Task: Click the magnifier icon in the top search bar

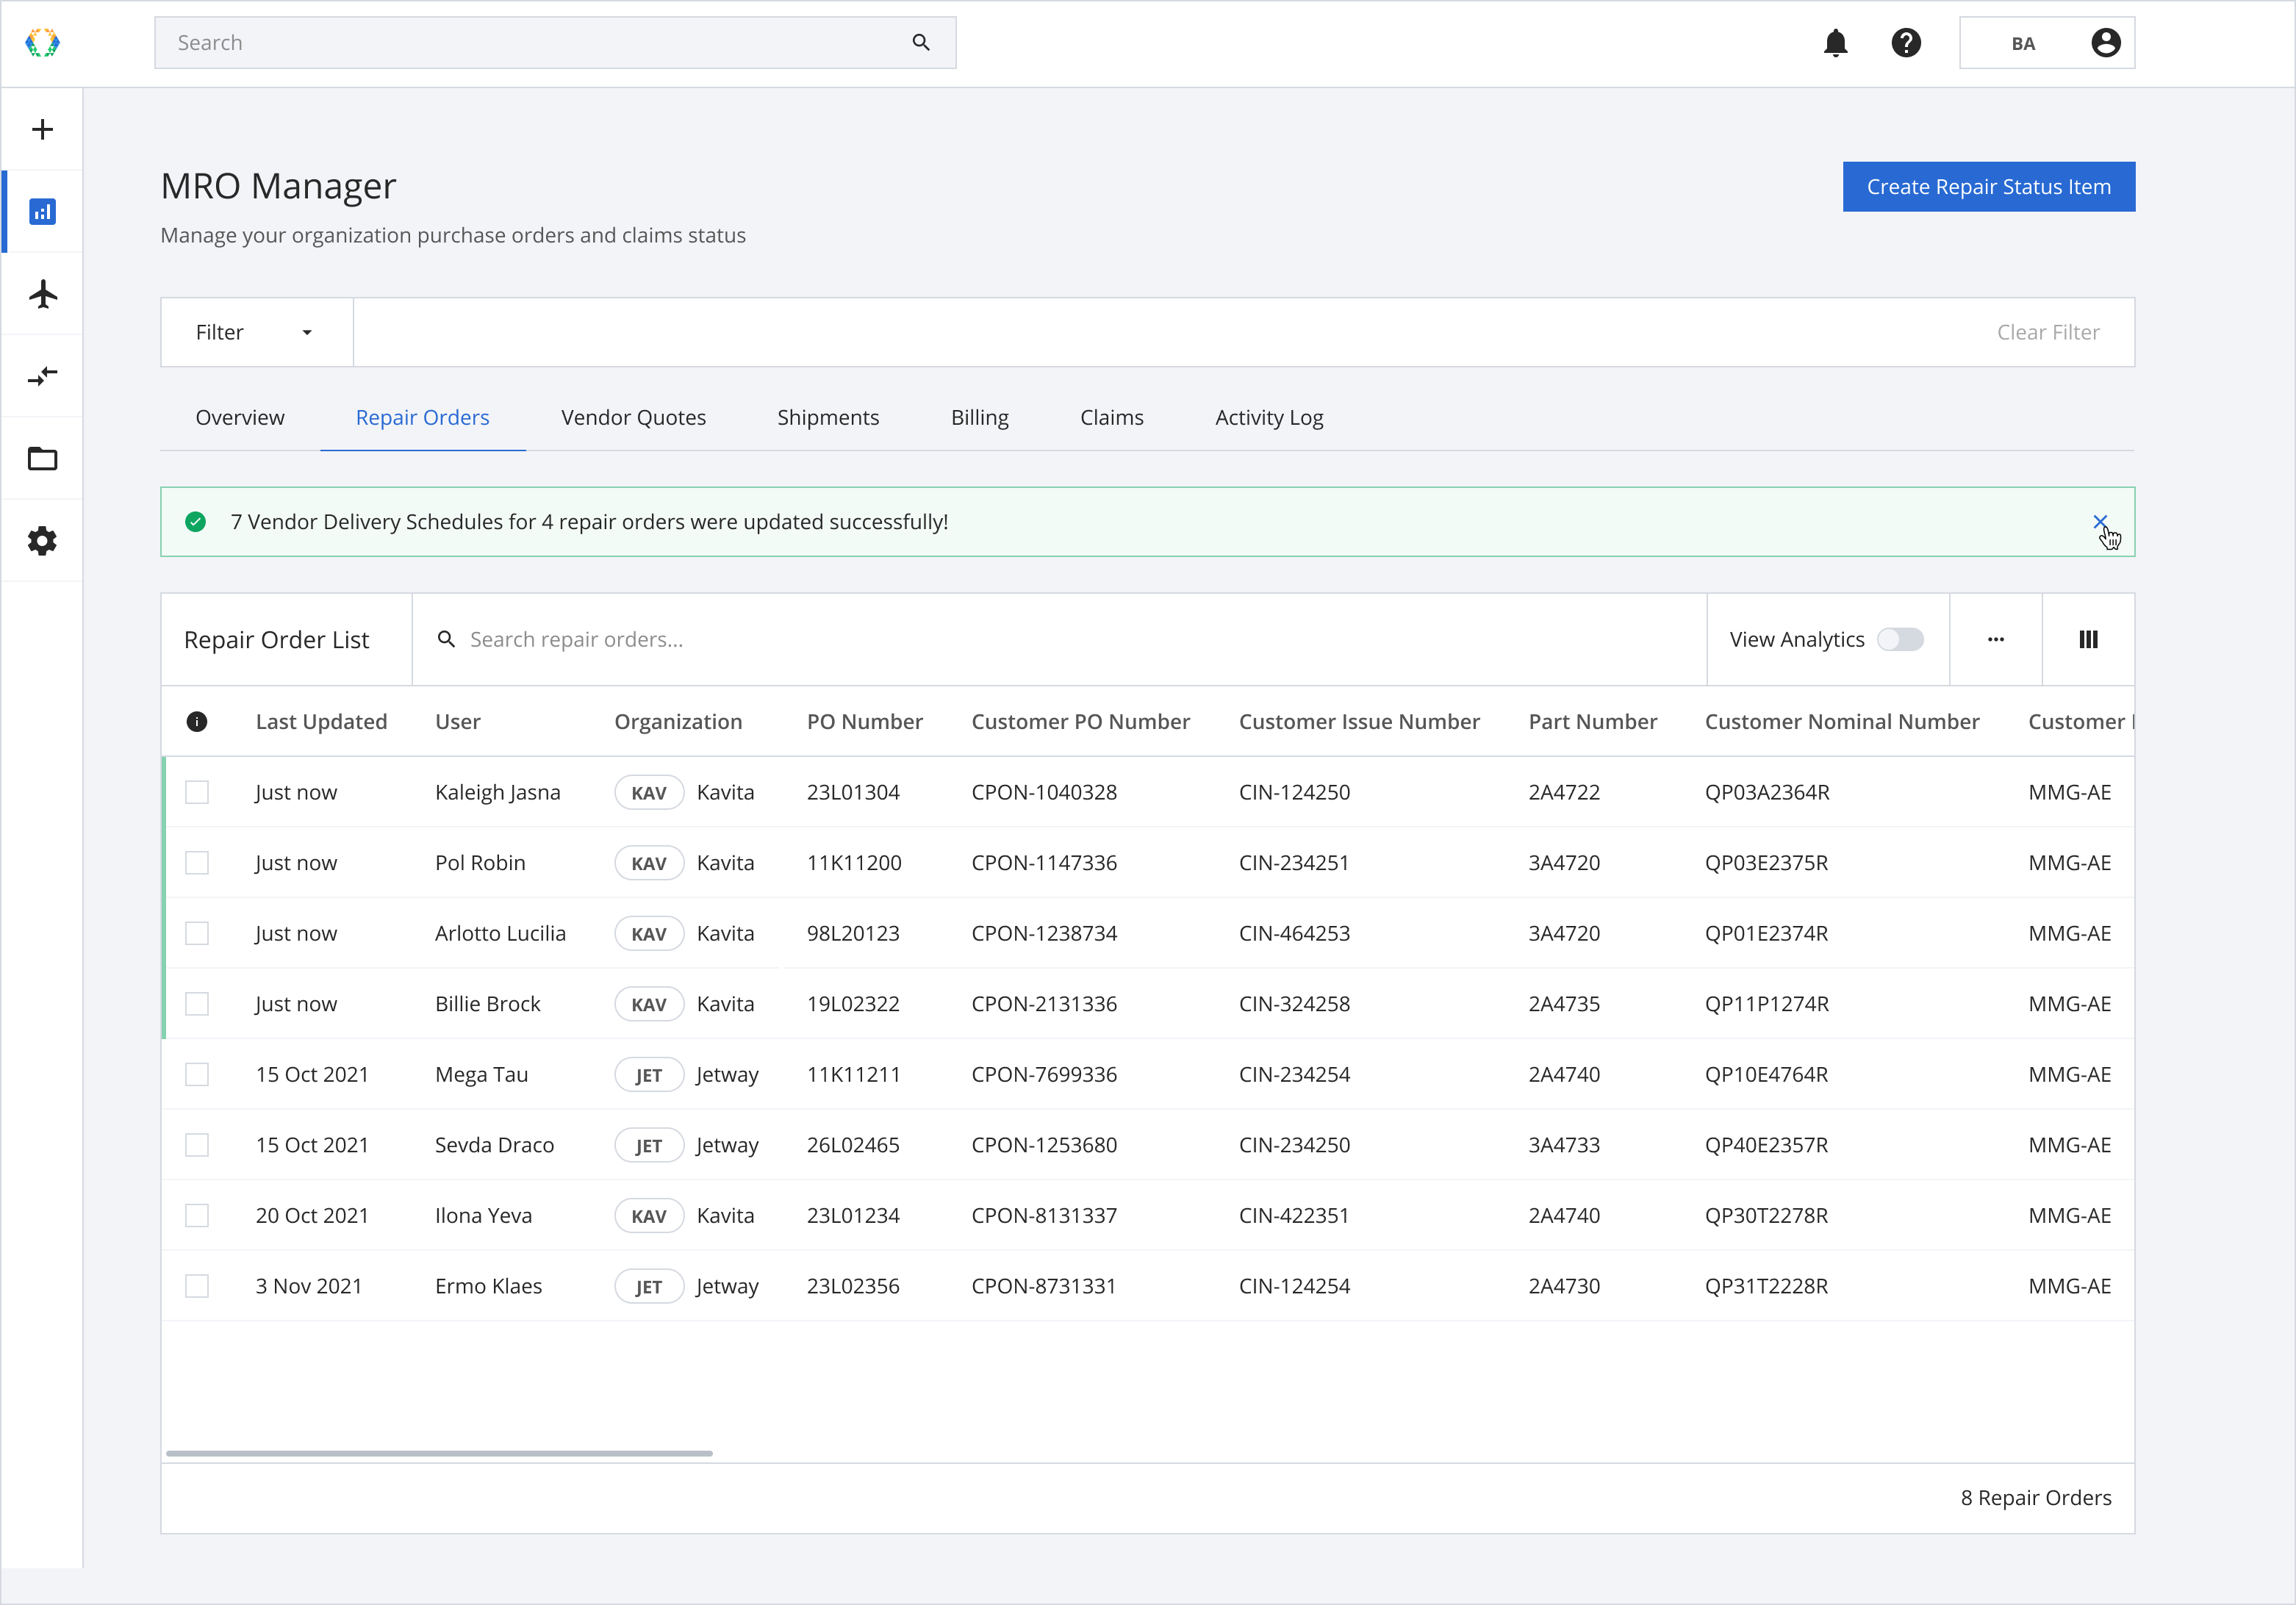Action: point(921,43)
